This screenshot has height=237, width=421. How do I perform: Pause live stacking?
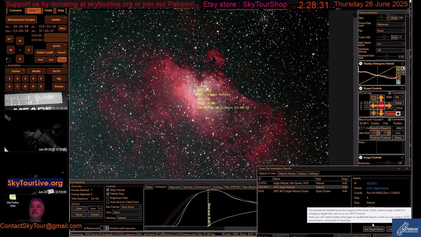79,215
